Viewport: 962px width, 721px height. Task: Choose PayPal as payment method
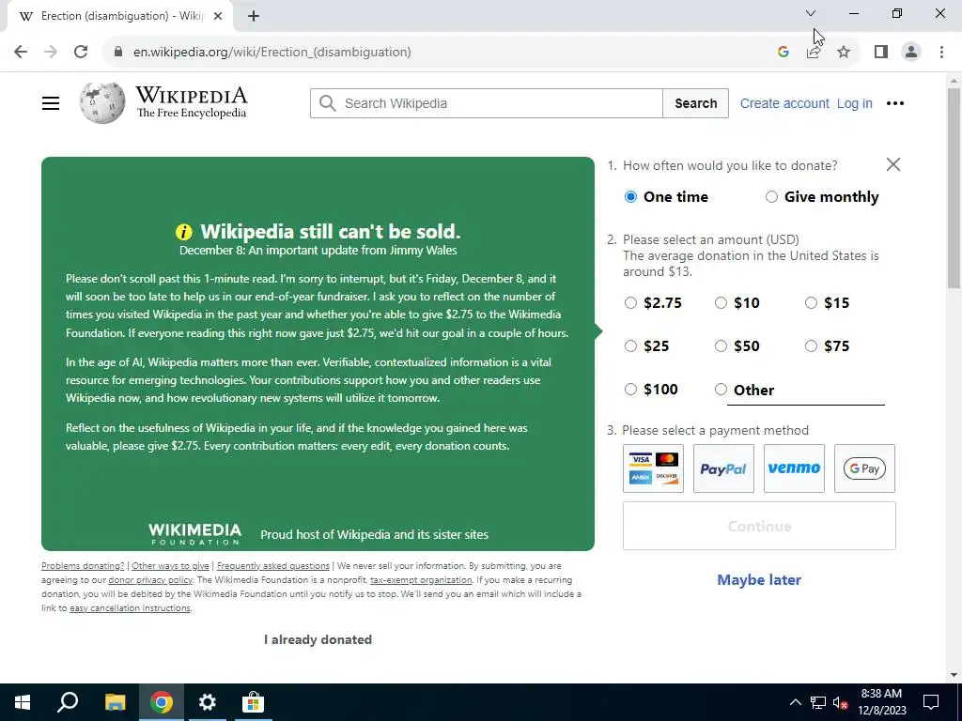coord(723,468)
